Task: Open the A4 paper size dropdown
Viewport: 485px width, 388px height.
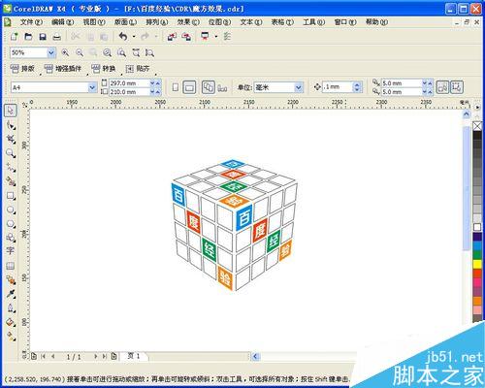Action: tap(92, 87)
